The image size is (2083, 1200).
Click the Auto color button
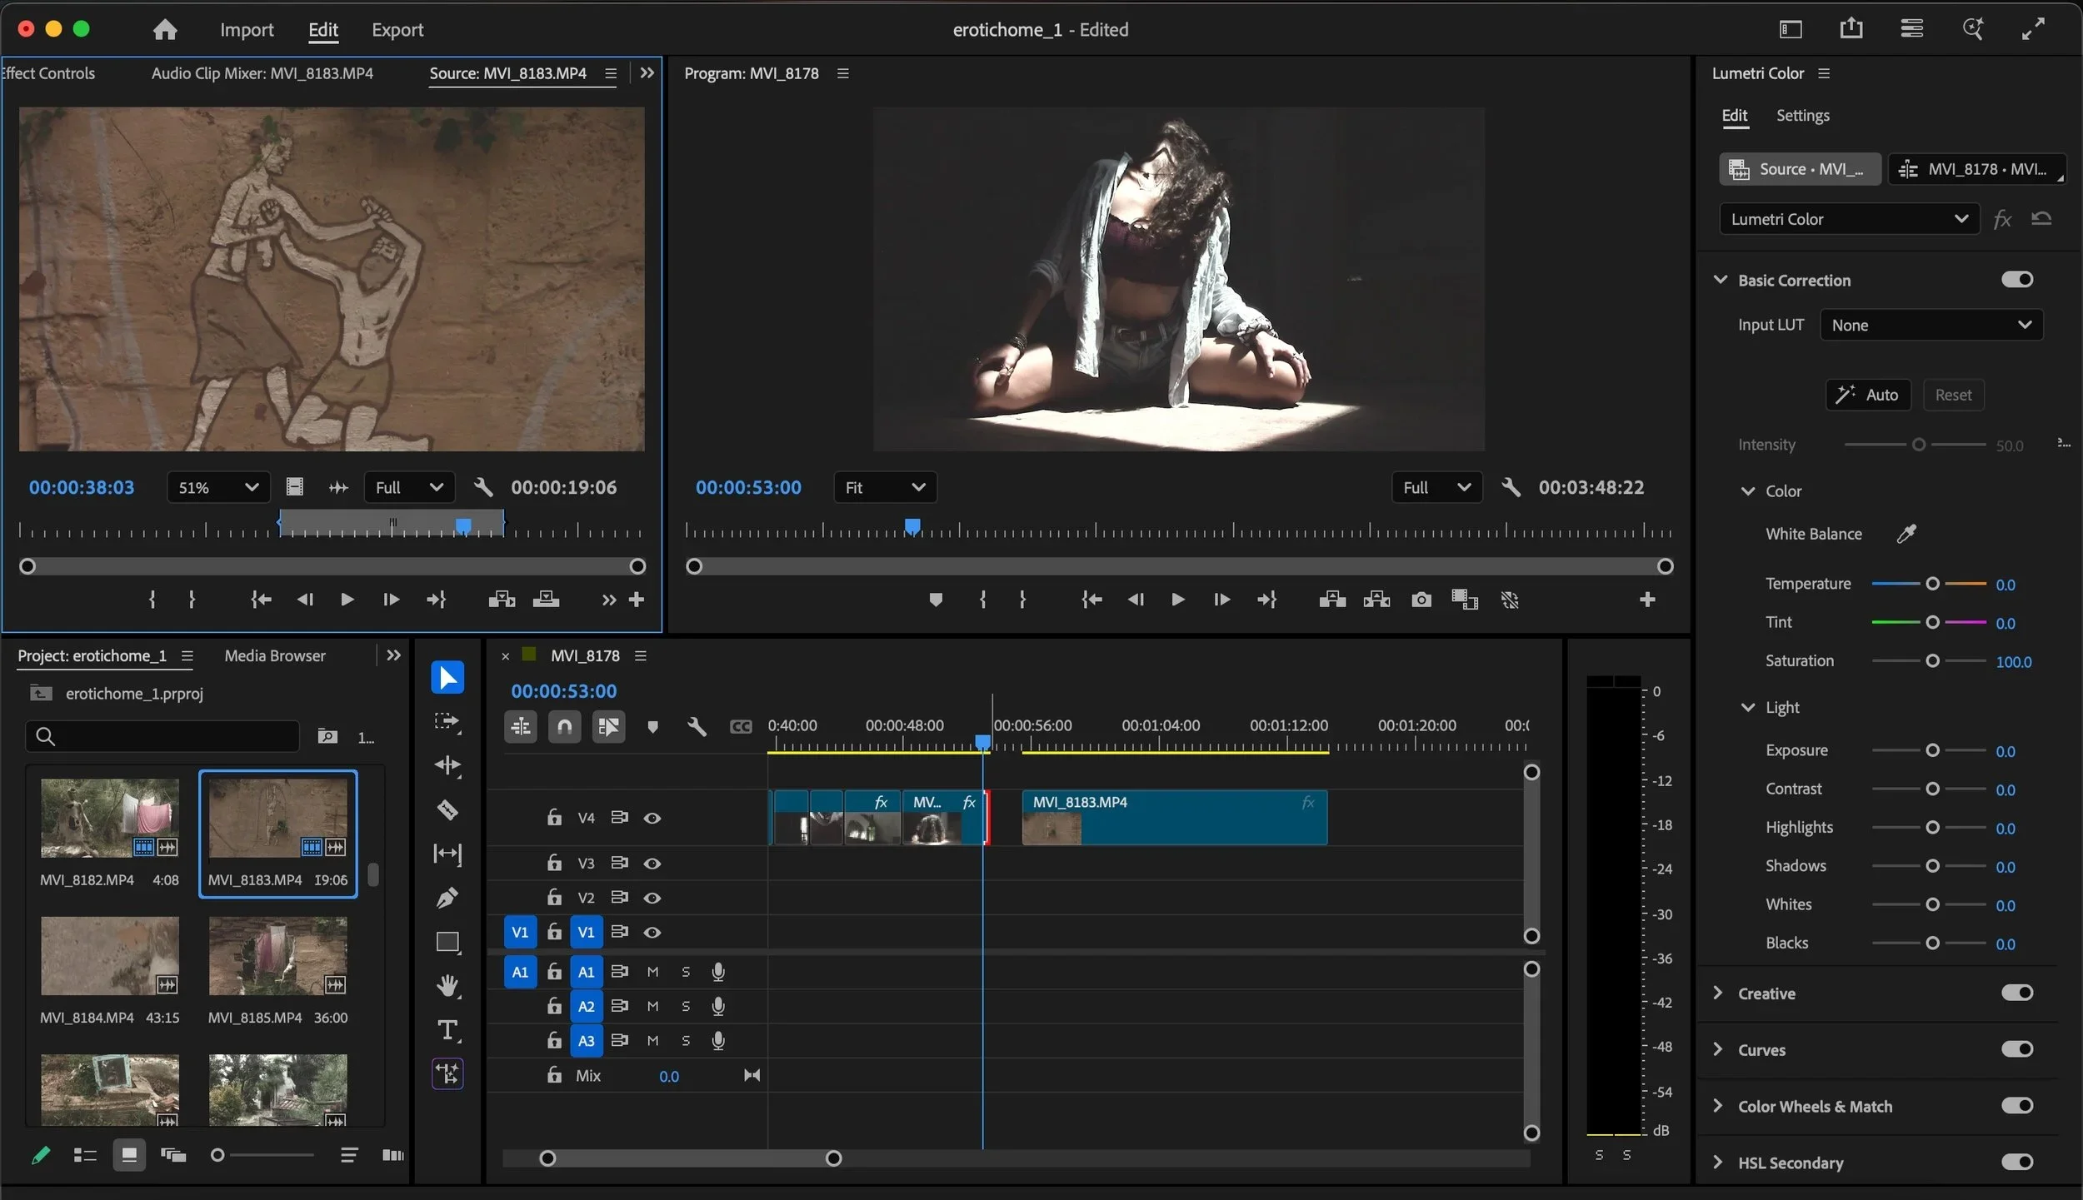click(1868, 395)
